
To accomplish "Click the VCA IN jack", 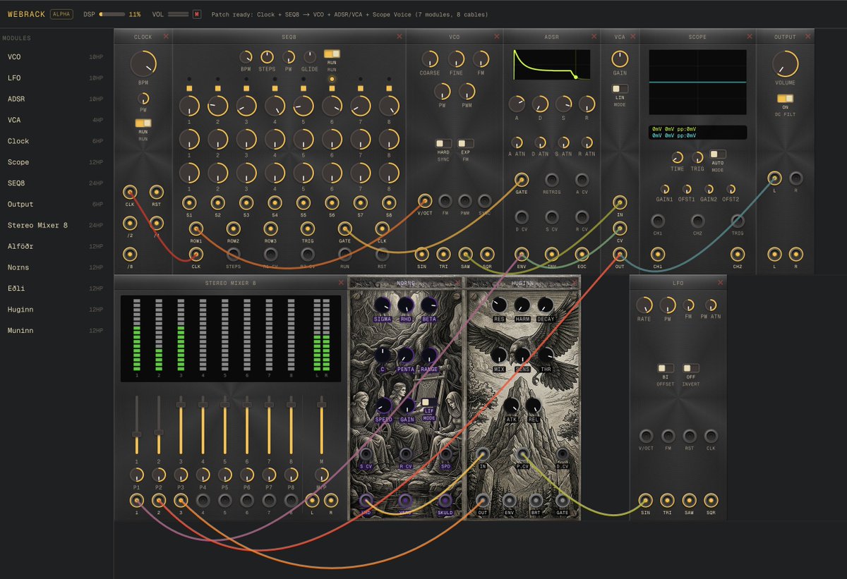I will click(x=620, y=202).
